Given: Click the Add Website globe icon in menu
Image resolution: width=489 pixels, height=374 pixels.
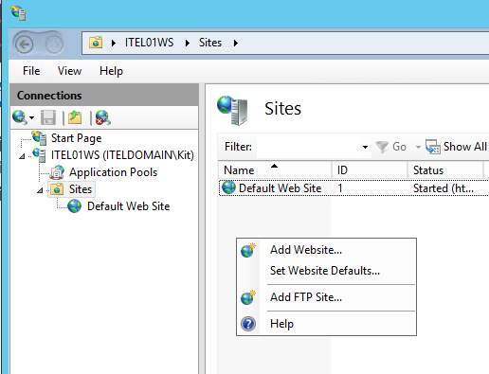Looking at the screenshot, I should [x=248, y=250].
